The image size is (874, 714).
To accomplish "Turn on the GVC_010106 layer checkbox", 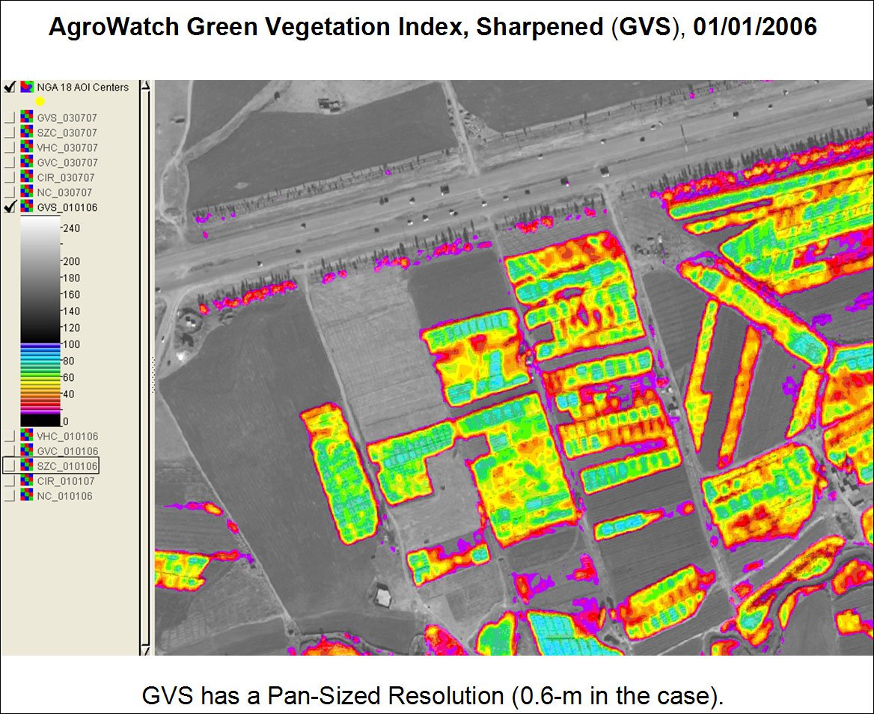I will click(10, 451).
